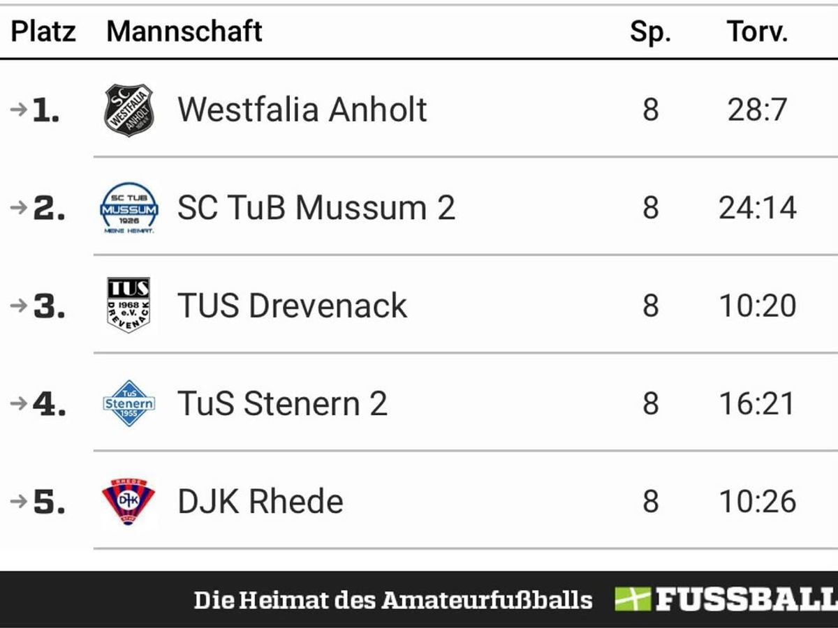Viewport: 838px width, 628px height.
Task: Click the SC TuB Mussum logo
Action: click(128, 208)
